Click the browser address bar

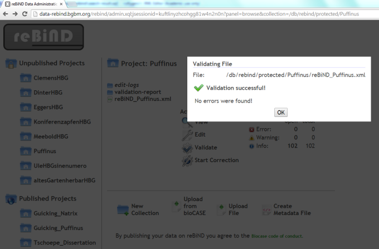pyautogui.click(x=195, y=13)
